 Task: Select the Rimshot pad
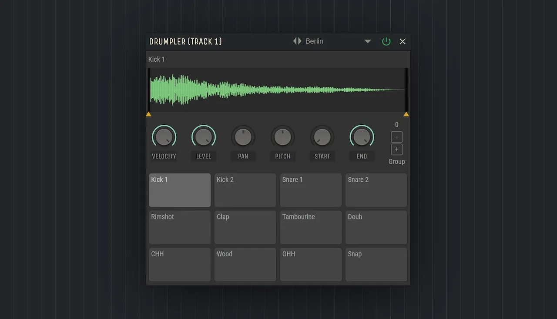[x=180, y=227]
